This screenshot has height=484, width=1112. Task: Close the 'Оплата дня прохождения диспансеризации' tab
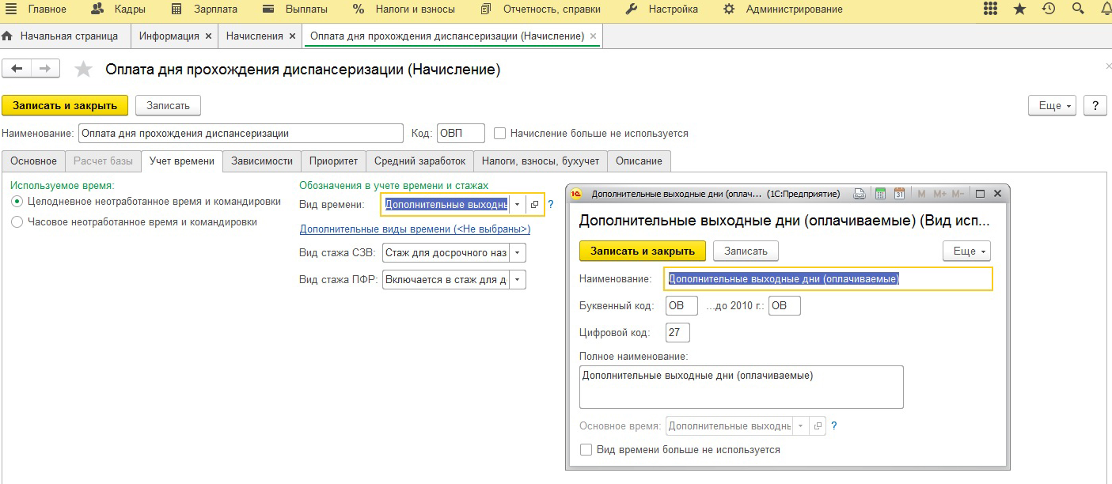594,36
